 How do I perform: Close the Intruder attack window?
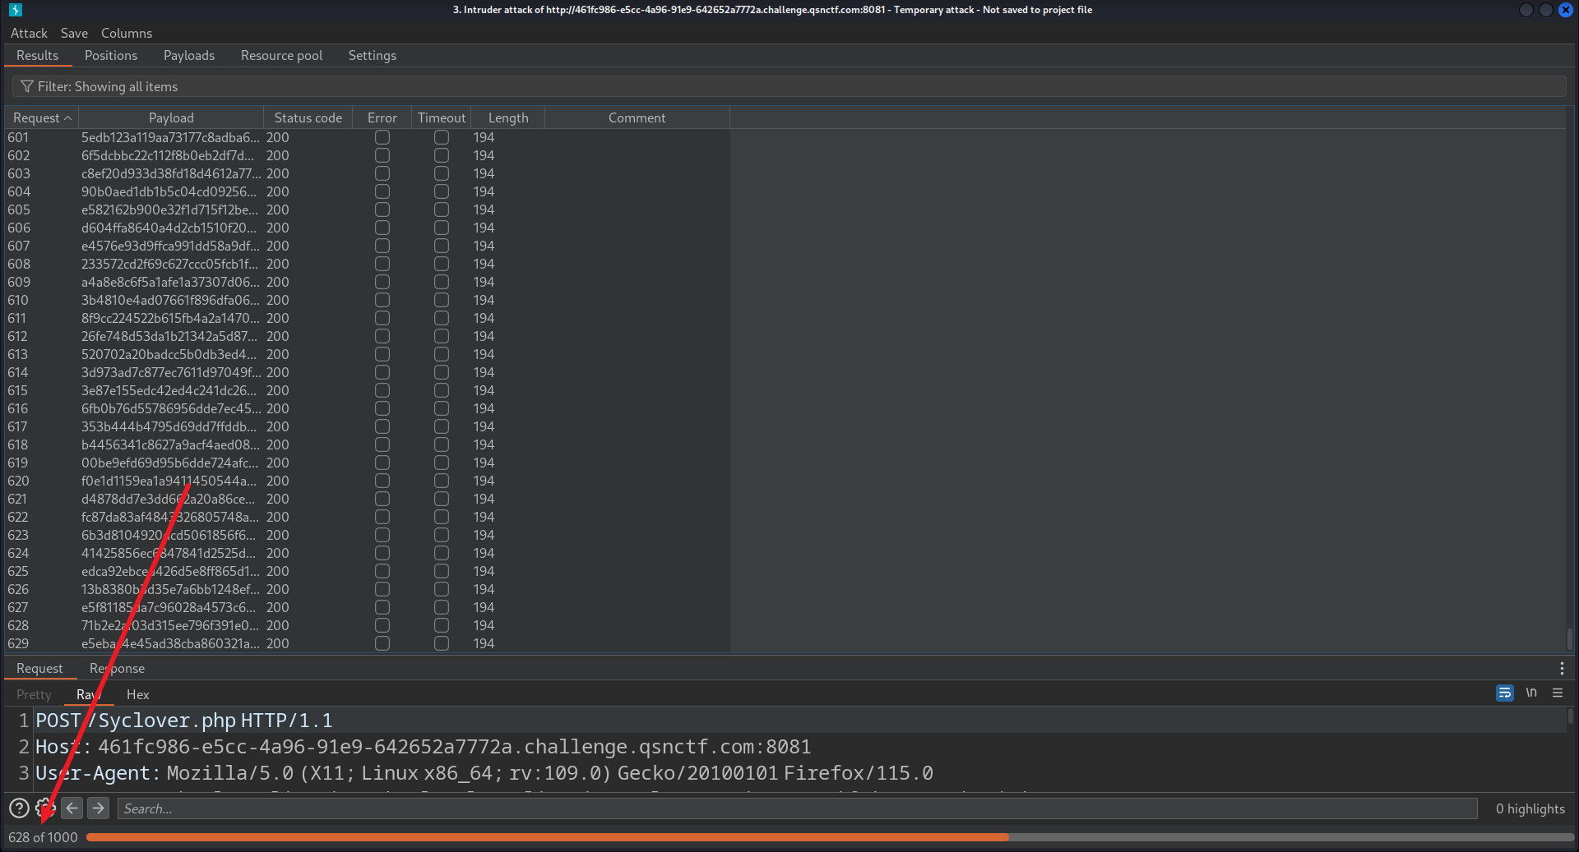pos(1566,10)
